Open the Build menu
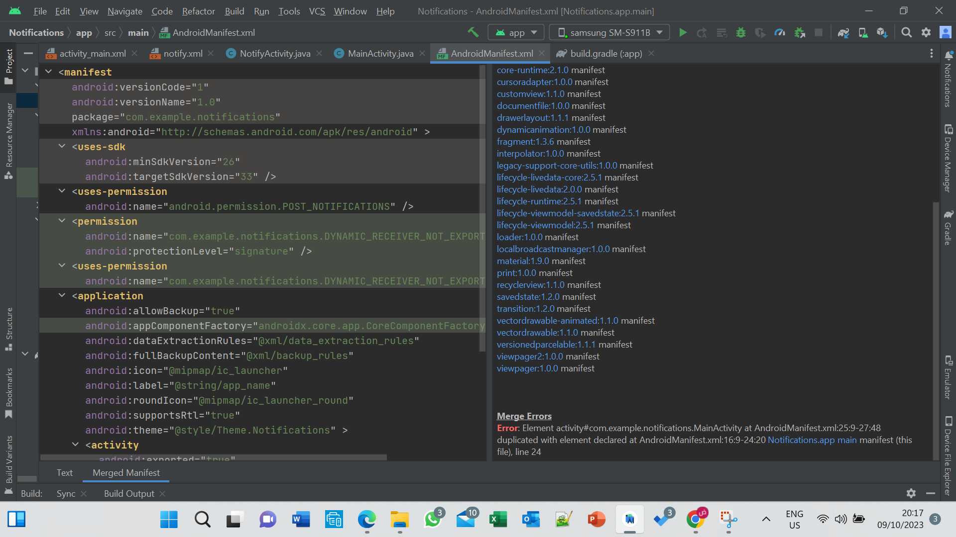Viewport: 956px width, 537px height. [234, 11]
